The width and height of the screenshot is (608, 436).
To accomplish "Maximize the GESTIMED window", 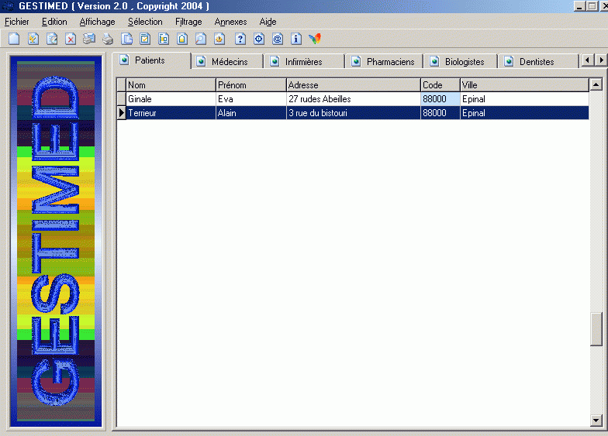I will (x=592, y=6).
